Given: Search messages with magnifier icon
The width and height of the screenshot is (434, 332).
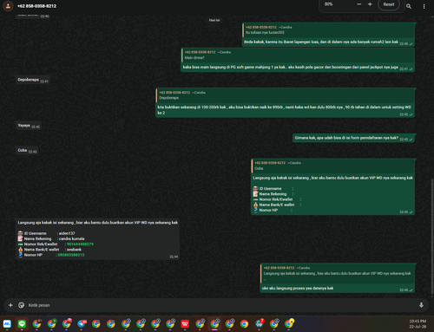Looking at the screenshot, I should pos(409,6).
